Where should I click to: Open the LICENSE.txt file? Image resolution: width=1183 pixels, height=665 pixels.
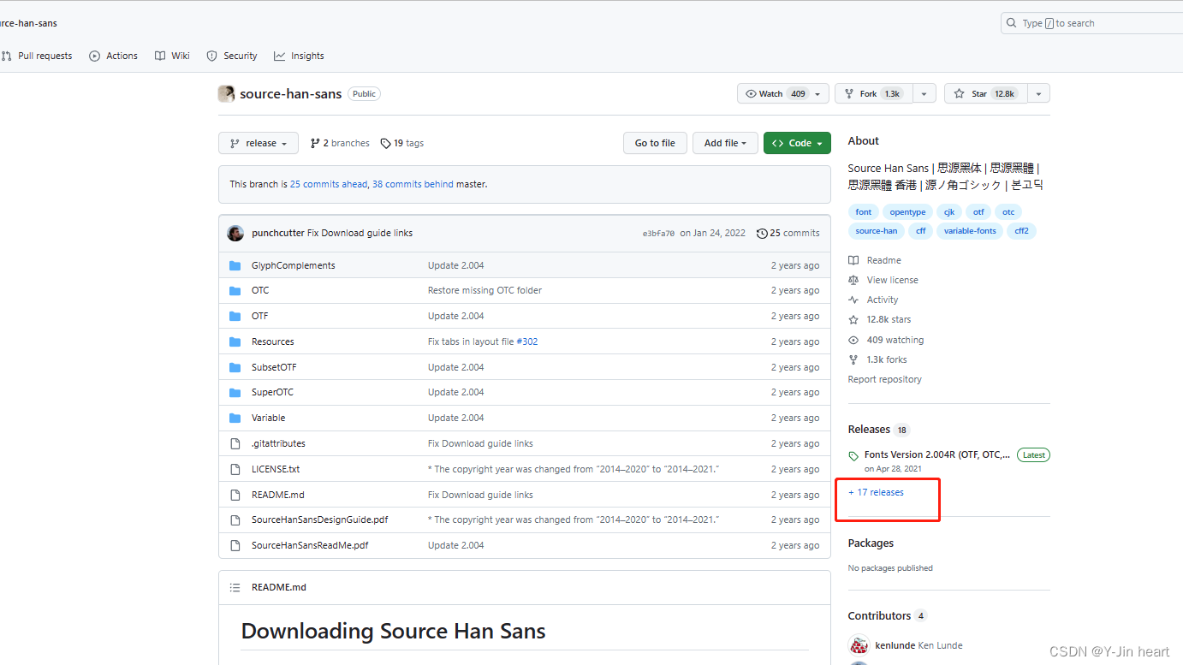point(276,469)
